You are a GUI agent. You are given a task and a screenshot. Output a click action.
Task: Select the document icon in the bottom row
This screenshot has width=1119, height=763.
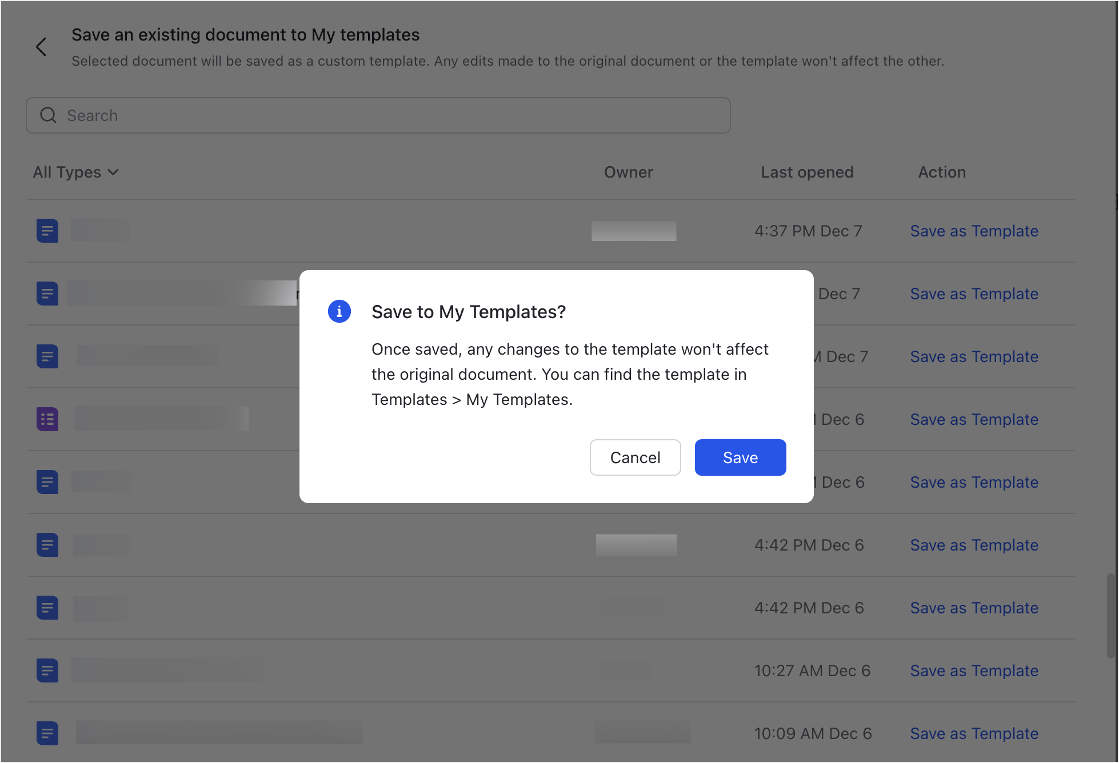click(x=47, y=733)
